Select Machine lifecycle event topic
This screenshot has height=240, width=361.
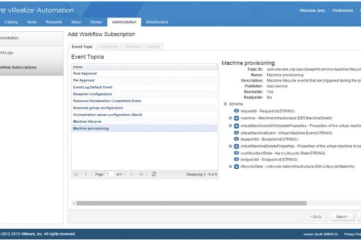pos(144,122)
